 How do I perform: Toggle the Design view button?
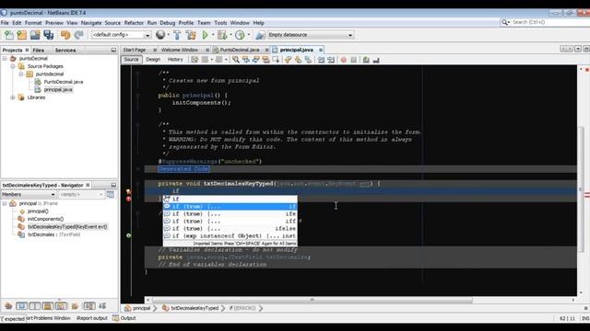coord(153,59)
